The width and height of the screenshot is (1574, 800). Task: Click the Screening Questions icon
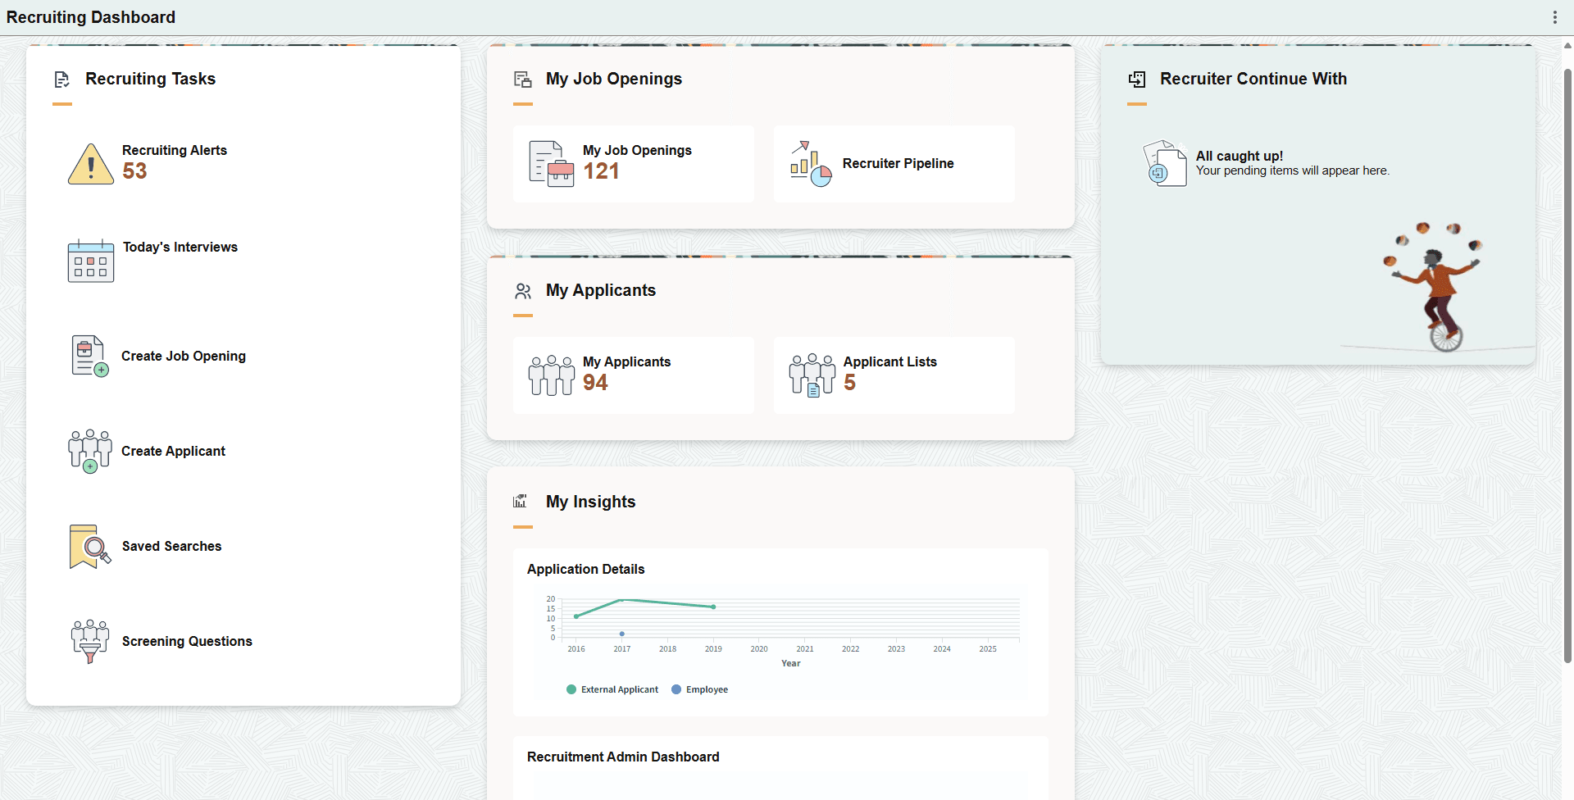pyautogui.click(x=89, y=640)
